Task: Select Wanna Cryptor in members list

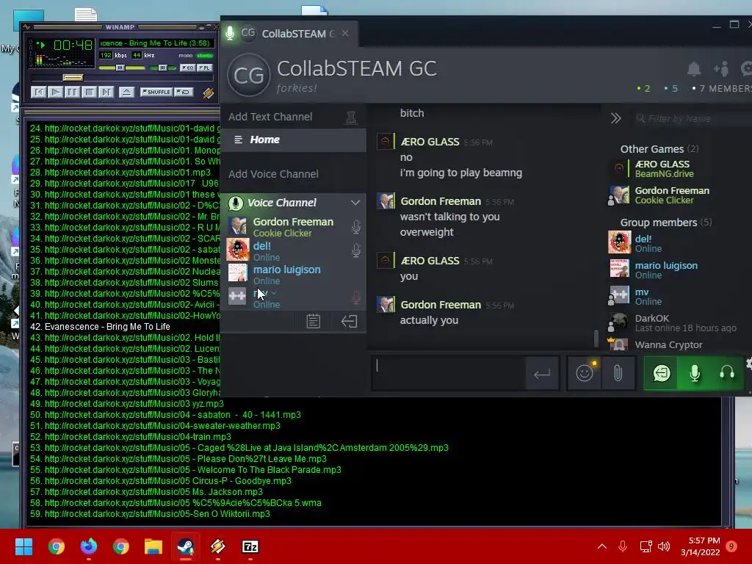Action: [679, 344]
